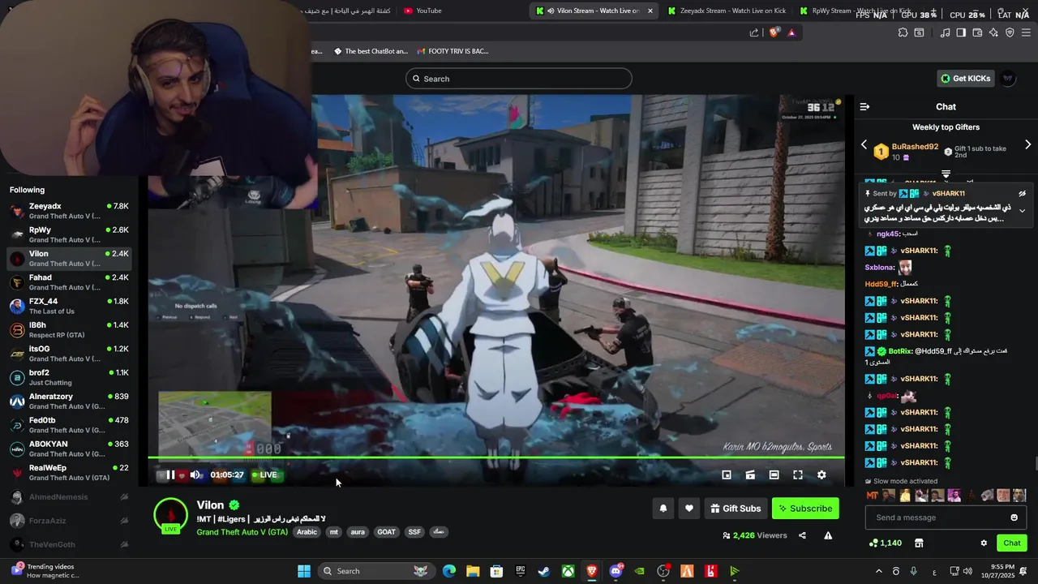
Task: Click the green Subscribe button
Action: (x=805, y=509)
